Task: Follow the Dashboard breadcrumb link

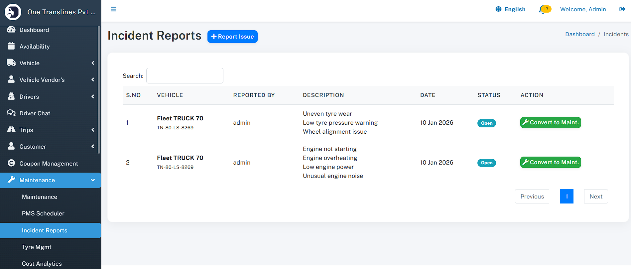Action: (579, 34)
